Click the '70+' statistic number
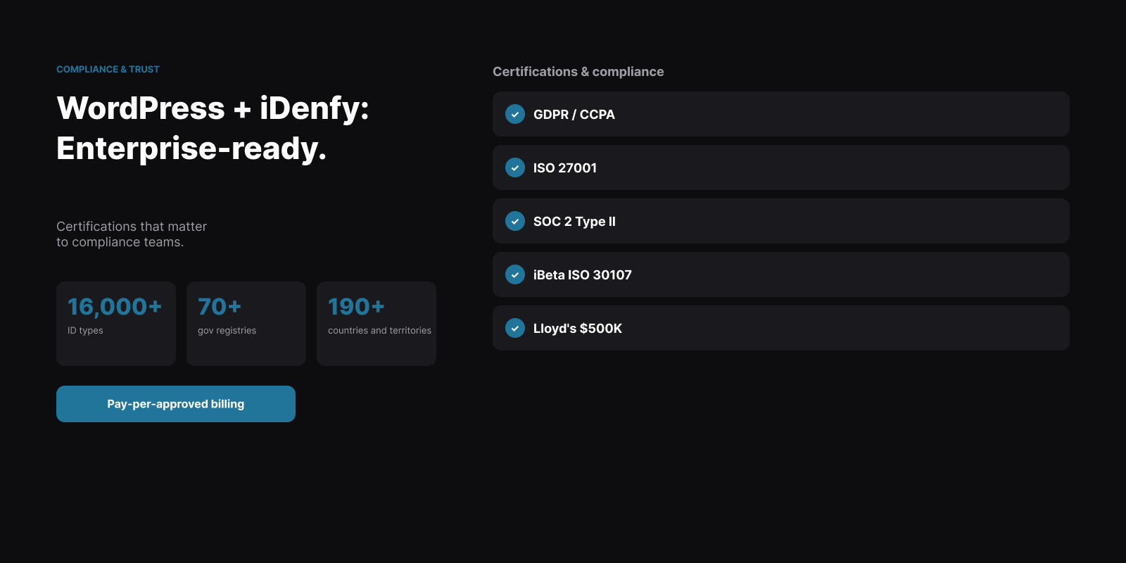 point(220,307)
